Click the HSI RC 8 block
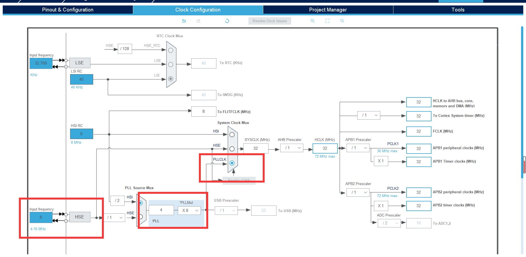Screen dimensions: 526x257 (82, 134)
